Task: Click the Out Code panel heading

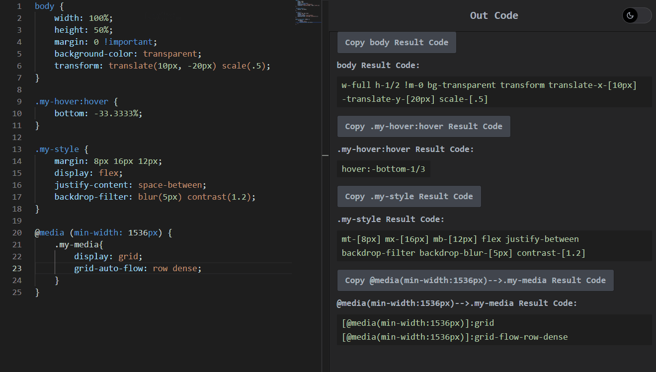Action: pyautogui.click(x=493, y=15)
